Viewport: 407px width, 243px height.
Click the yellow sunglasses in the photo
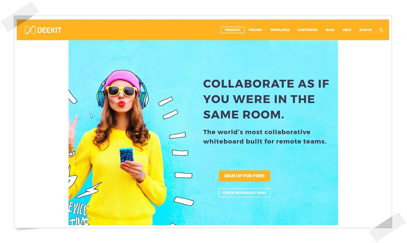[122, 91]
